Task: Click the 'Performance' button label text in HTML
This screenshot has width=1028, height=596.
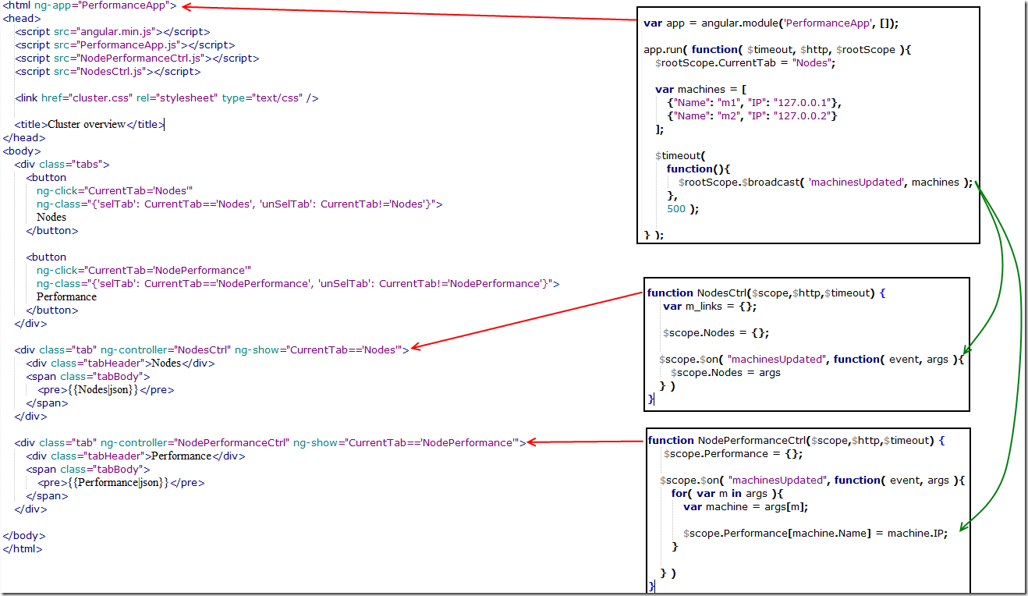Action: [66, 296]
